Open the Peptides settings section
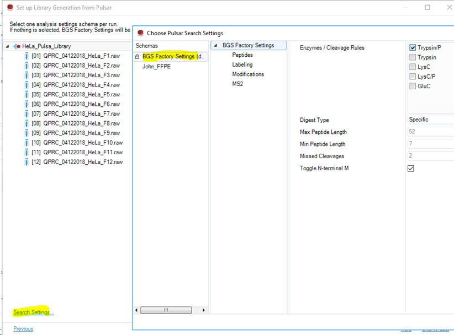Screen dimensions: 454x335 [x=242, y=55]
